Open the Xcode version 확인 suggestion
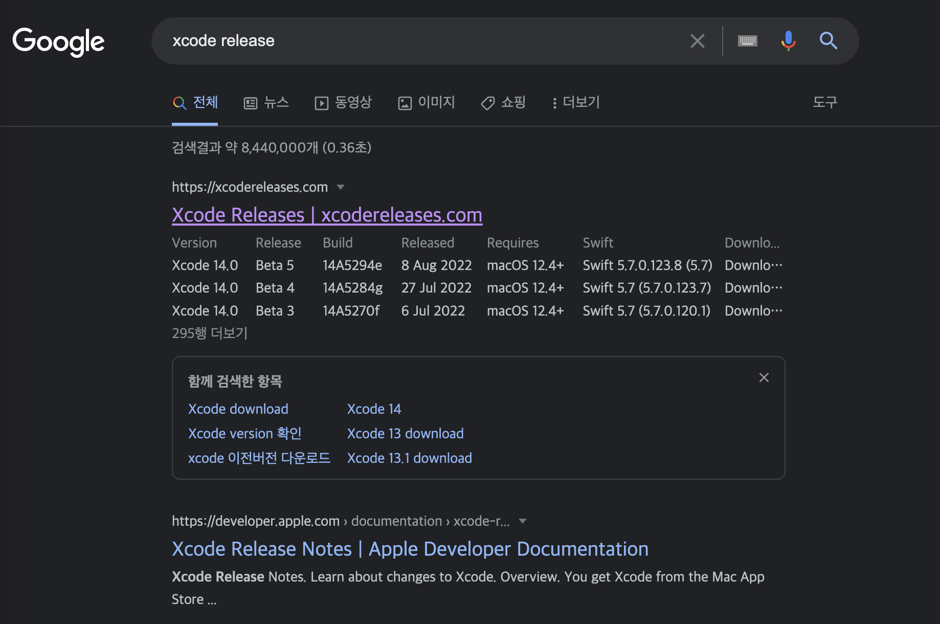940x624 pixels. [245, 434]
